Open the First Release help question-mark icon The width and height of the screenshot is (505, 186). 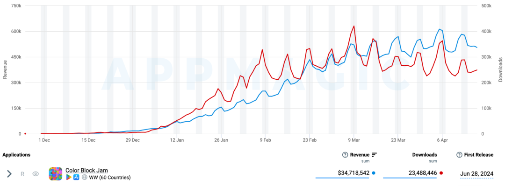coord(460,155)
